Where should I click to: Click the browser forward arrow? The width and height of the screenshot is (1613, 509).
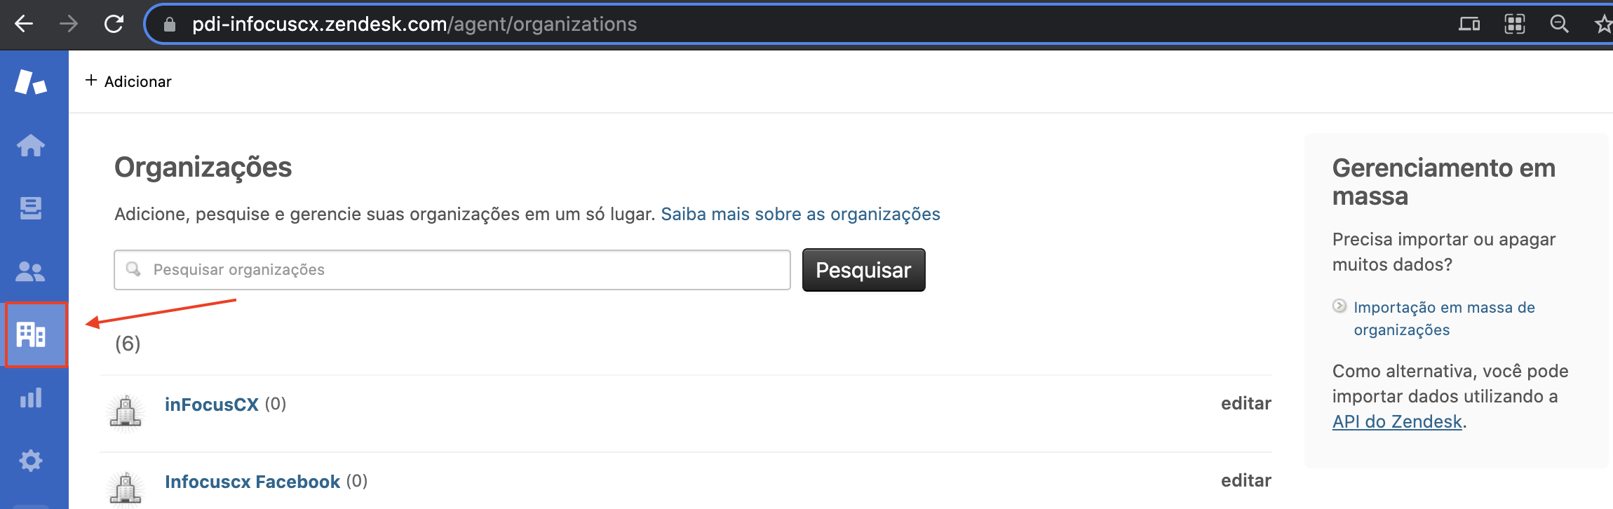(69, 25)
